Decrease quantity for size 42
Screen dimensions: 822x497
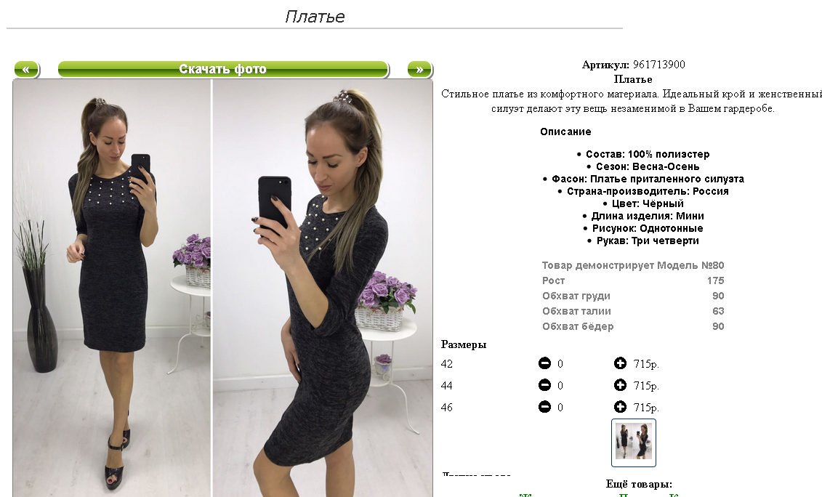(544, 363)
